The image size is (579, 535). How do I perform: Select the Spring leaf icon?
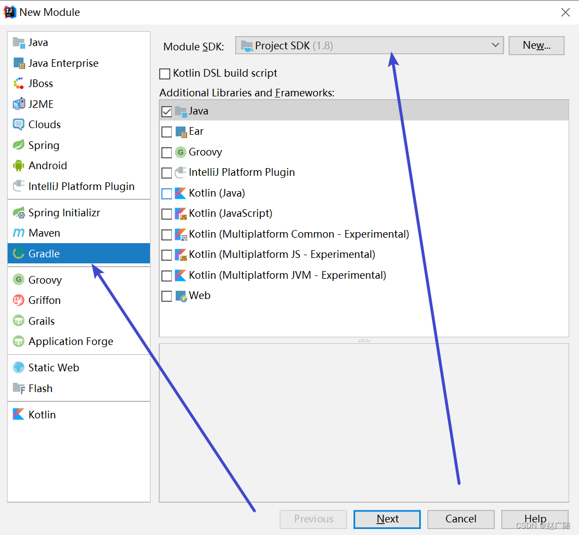[19, 145]
